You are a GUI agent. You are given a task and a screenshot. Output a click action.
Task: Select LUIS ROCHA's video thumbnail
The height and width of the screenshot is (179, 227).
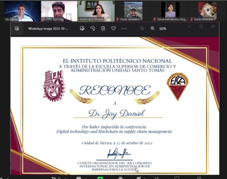59,11
